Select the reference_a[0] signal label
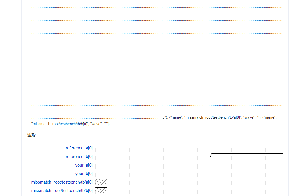This screenshot has width=308, height=196. pyautogui.click(x=79, y=148)
